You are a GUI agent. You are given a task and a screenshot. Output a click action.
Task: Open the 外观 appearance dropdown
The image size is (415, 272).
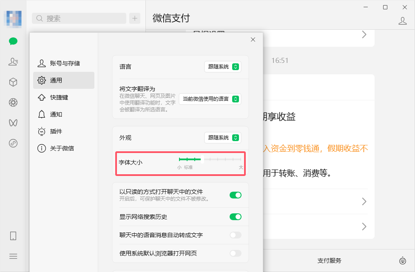[x=222, y=137]
